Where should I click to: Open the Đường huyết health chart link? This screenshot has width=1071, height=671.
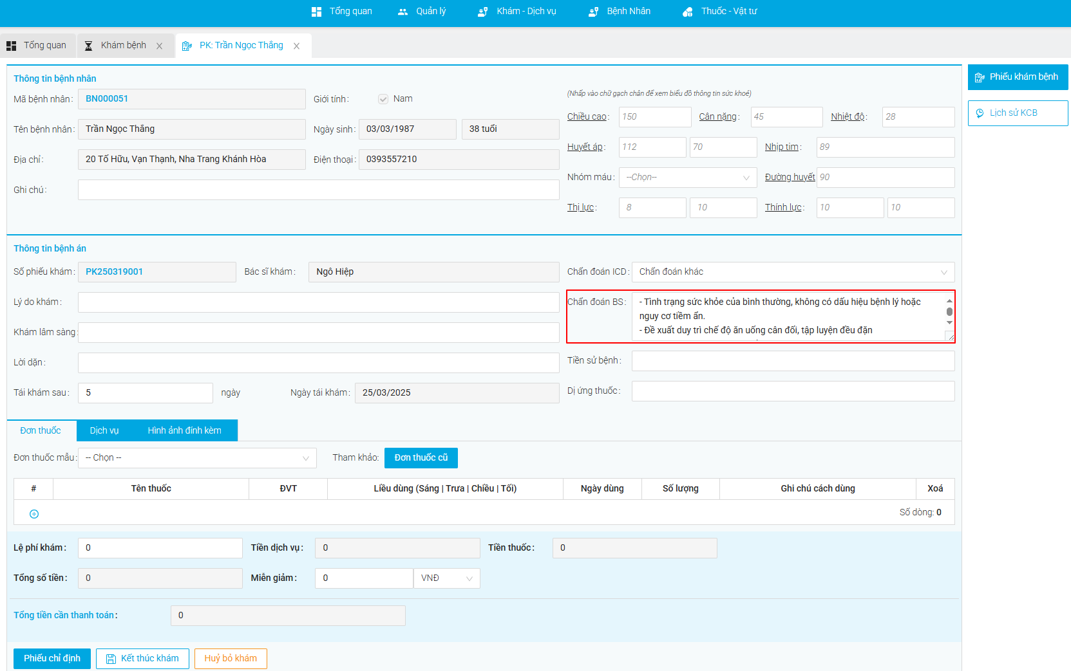pos(790,178)
